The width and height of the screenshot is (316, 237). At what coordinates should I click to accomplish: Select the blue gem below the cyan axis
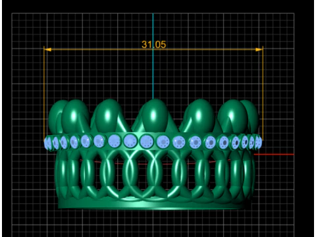(146, 142)
